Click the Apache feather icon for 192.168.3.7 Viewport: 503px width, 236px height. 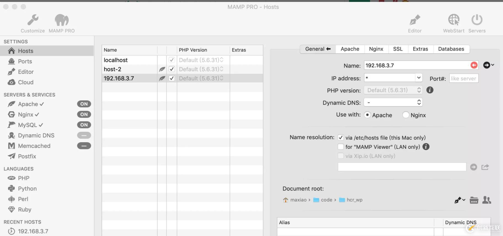(x=162, y=78)
